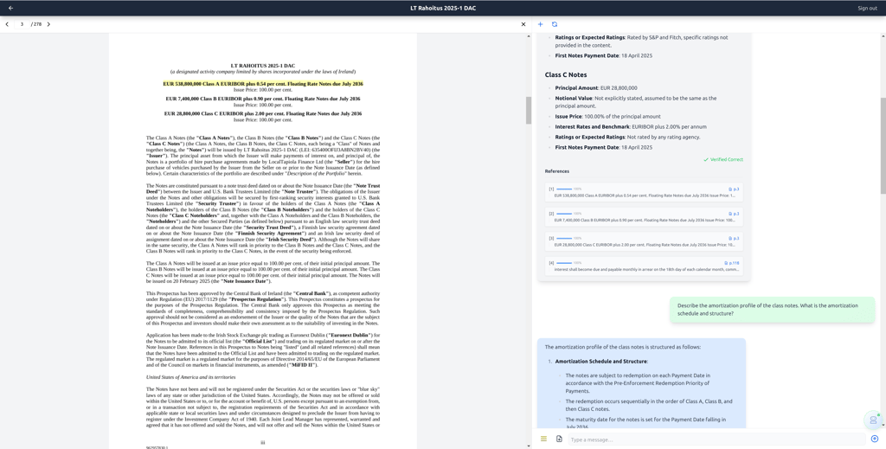The height and width of the screenshot is (449, 886).
Task: Start a new chat with plus icon
Action: [540, 24]
